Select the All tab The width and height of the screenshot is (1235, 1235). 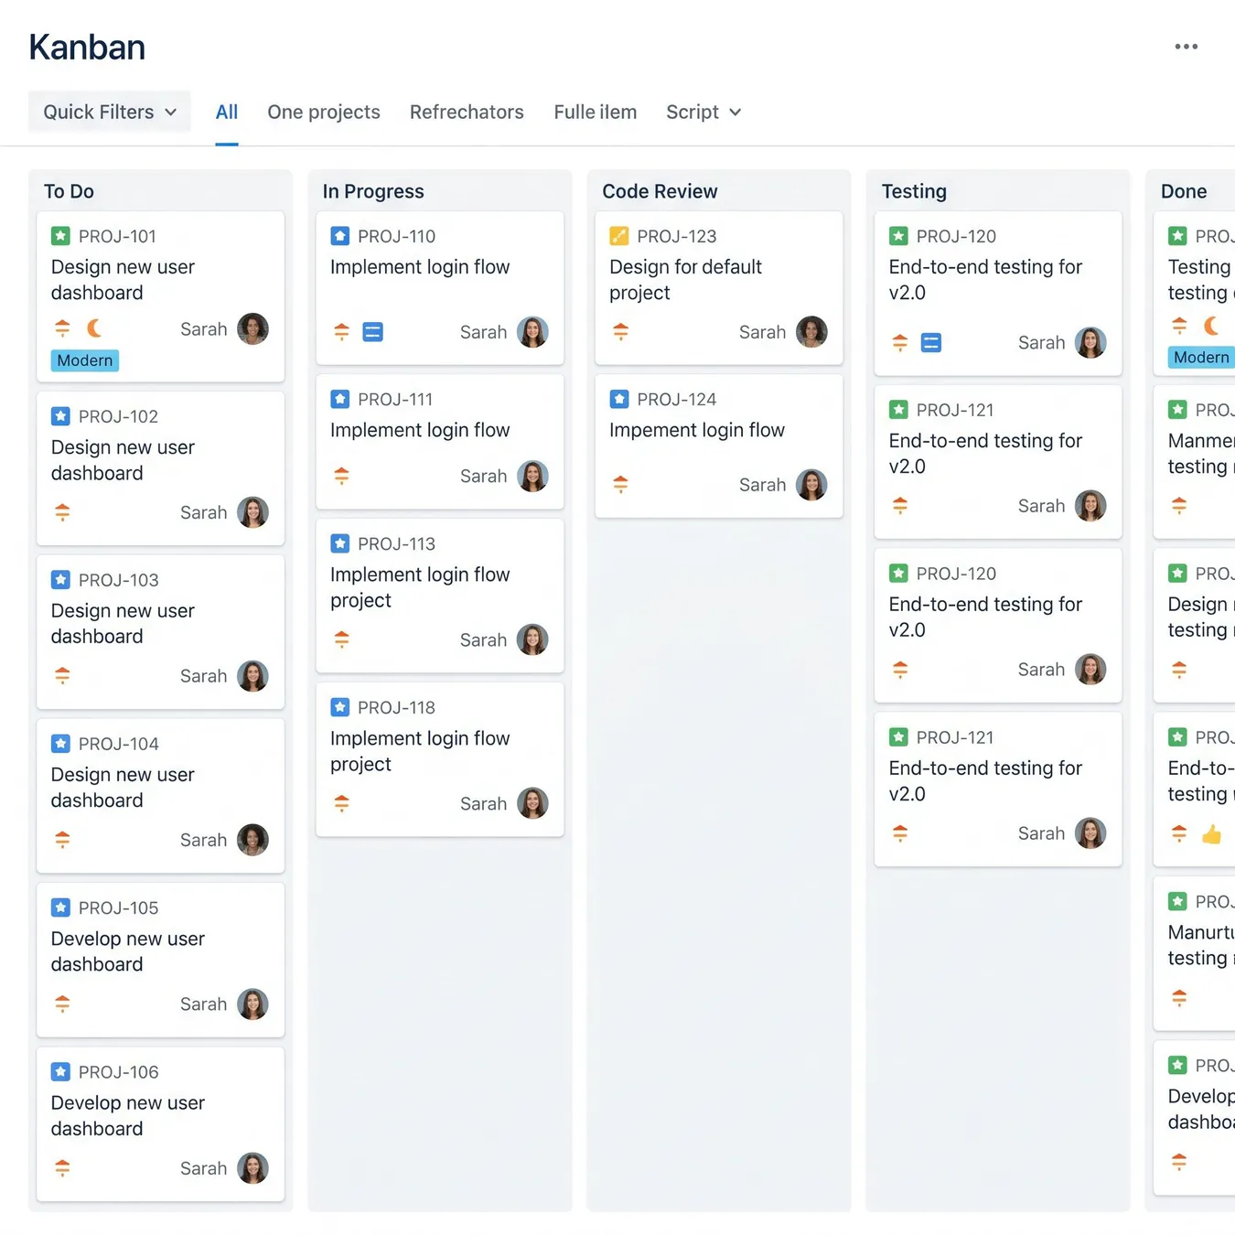click(227, 112)
